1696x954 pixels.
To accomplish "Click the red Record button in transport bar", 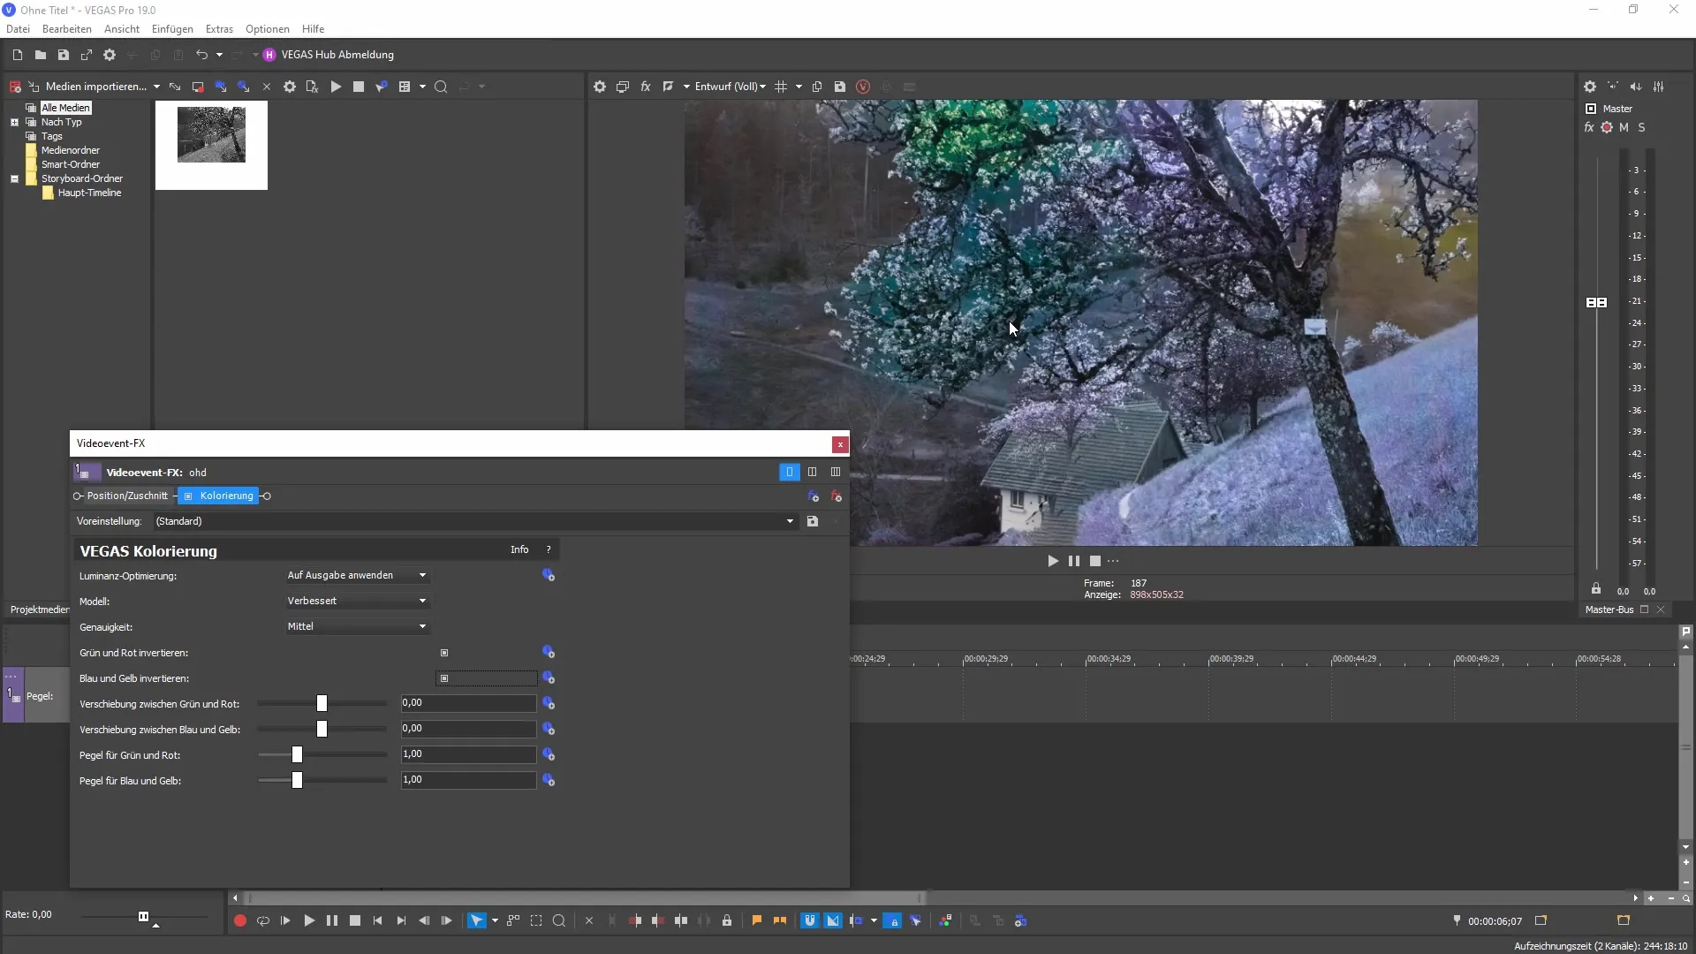I will click(x=239, y=921).
